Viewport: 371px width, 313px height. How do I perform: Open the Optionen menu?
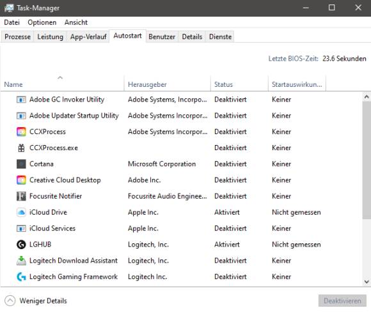pyautogui.click(x=42, y=22)
